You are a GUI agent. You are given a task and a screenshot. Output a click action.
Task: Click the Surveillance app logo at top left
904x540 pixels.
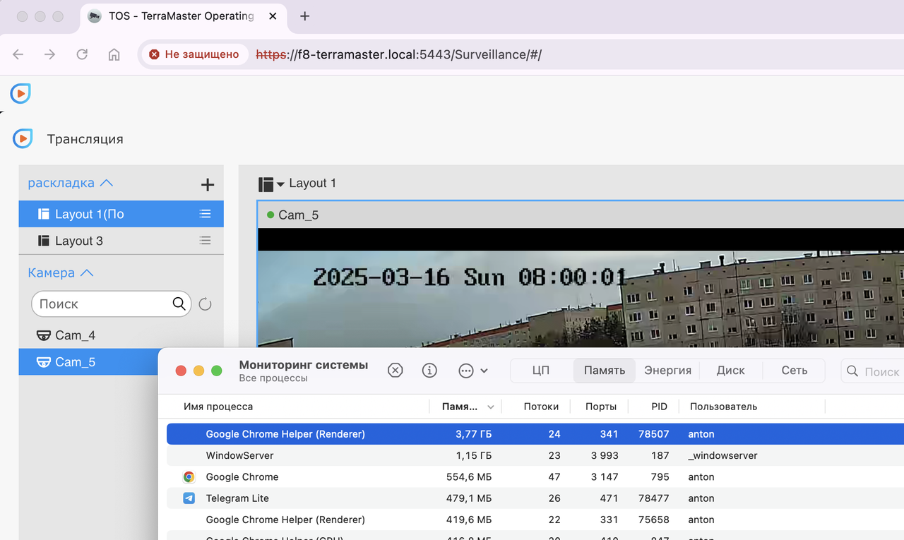pos(20,93)
